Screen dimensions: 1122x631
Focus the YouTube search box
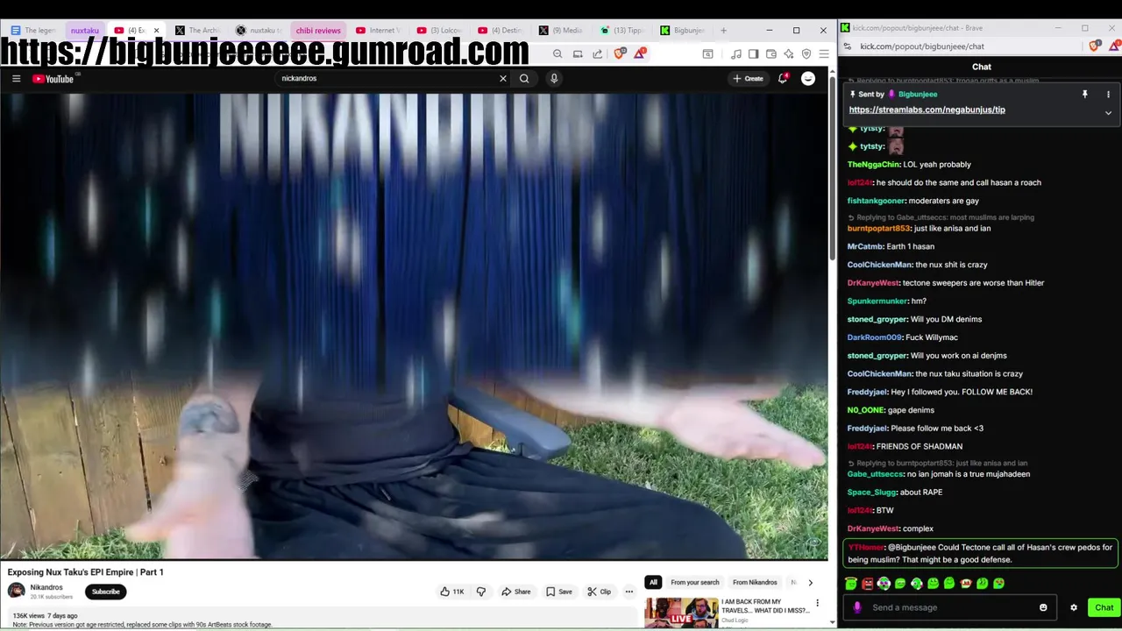pyautogui.click(x=386, y=79)
